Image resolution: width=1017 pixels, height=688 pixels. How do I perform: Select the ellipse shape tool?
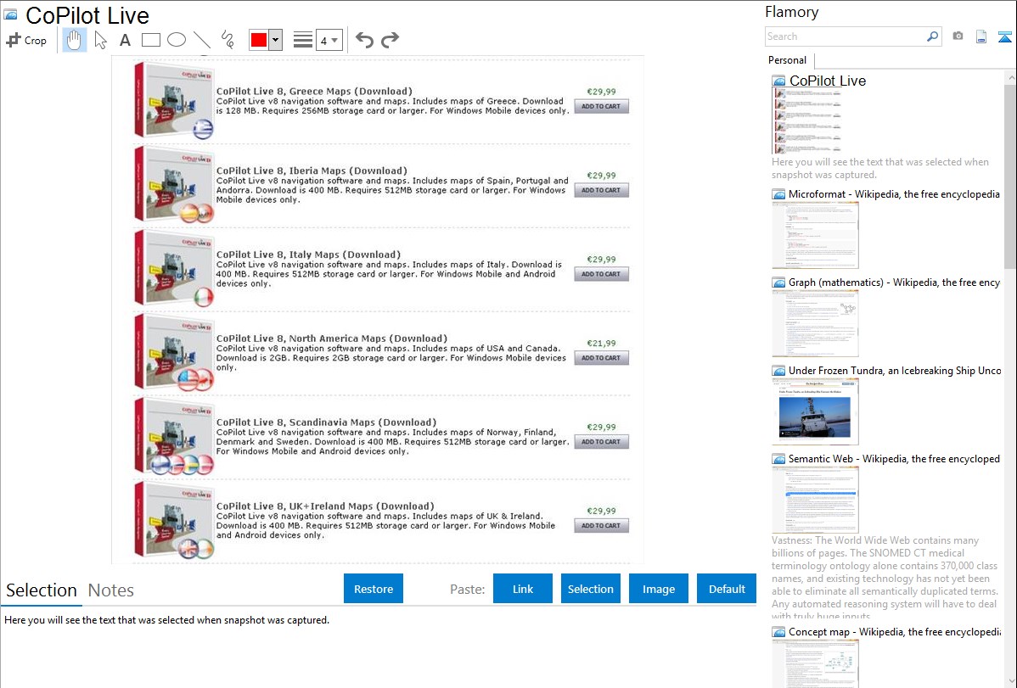click(177, 40)
